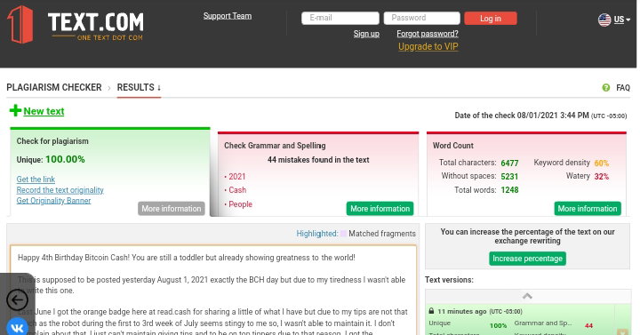Click the Increase percentage button
Screen dimensions: 640x335
pyautogui.click(x=527, y=259)
